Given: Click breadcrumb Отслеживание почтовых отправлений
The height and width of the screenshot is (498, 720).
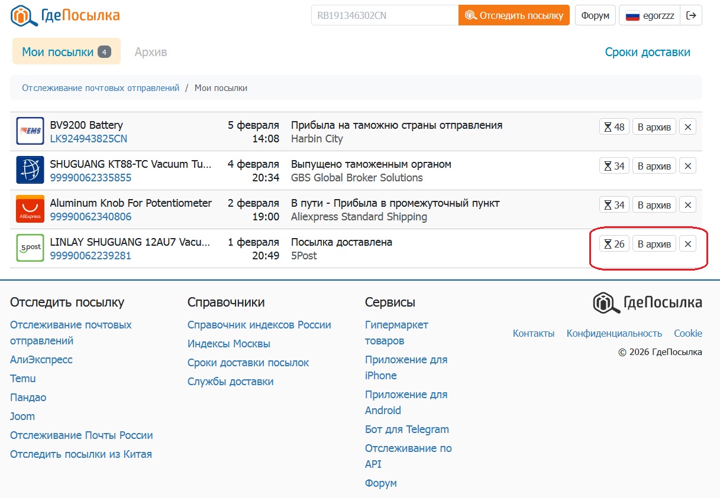Looking at the screenshot, I should coord(101,88).
